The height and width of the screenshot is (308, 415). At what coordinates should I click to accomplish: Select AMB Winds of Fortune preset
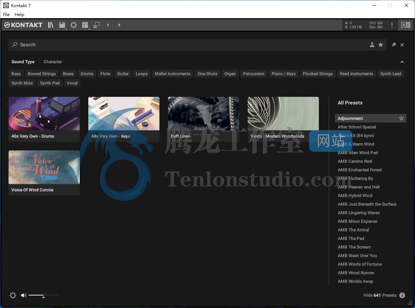click(x=360, y=264)
